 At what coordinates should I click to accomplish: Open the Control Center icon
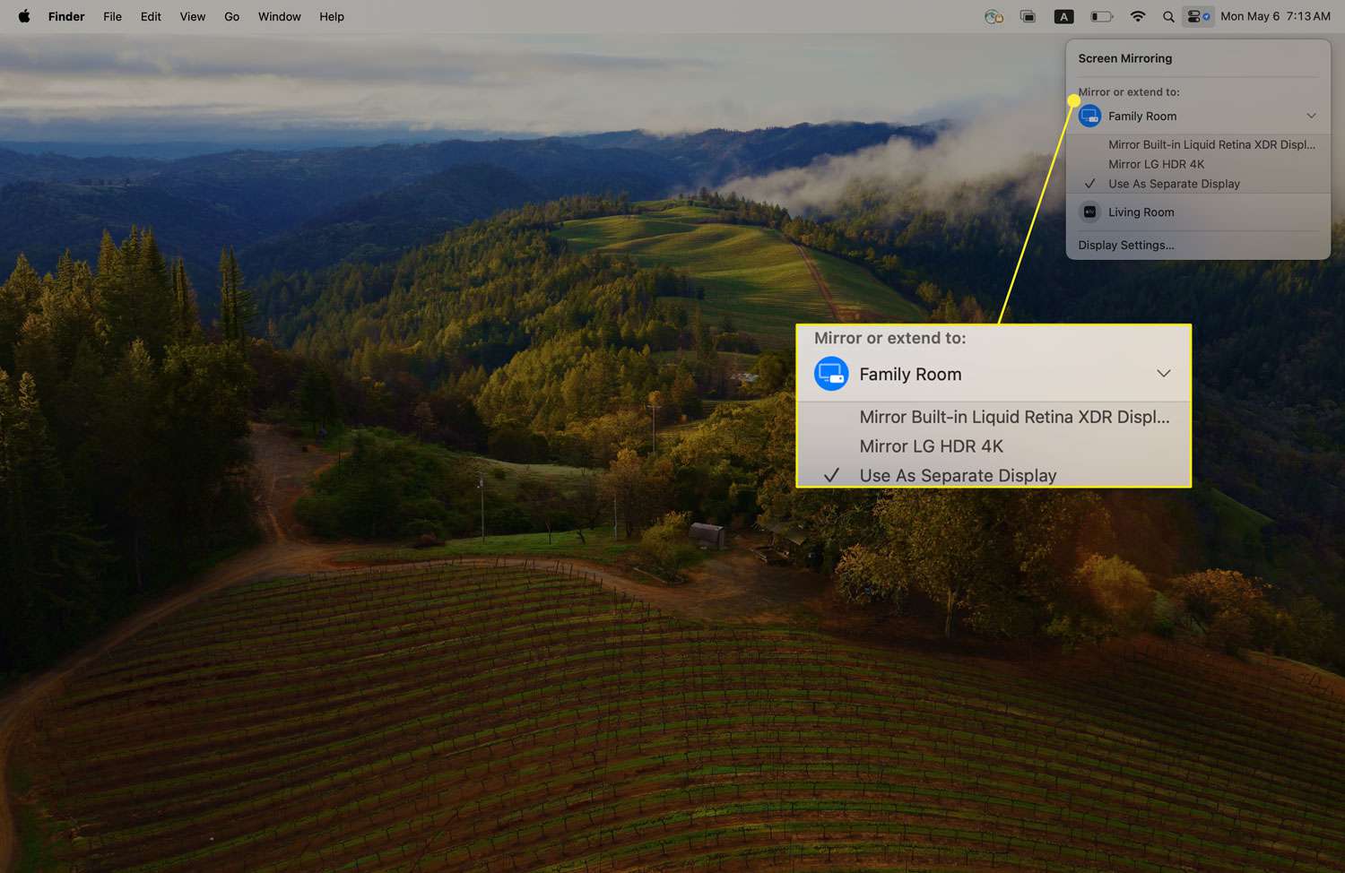click(x=1198, y=16)
